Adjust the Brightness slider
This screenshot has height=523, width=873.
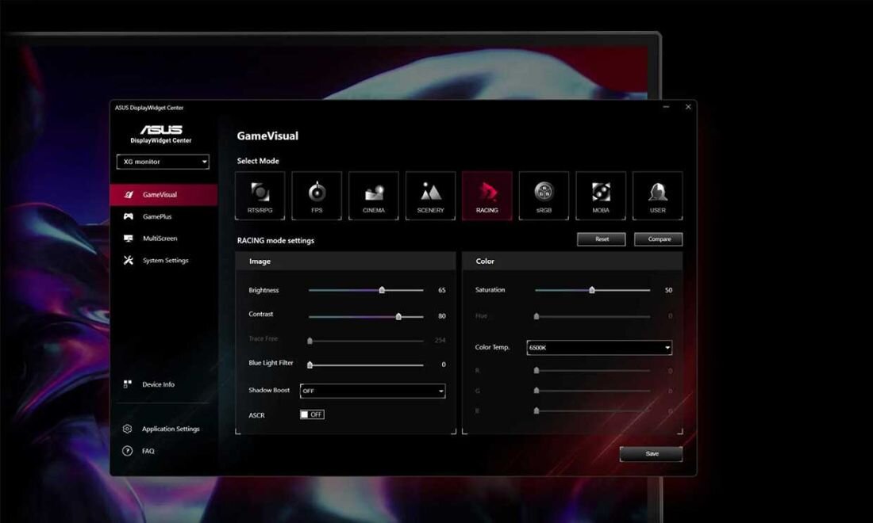coord(380,291)
